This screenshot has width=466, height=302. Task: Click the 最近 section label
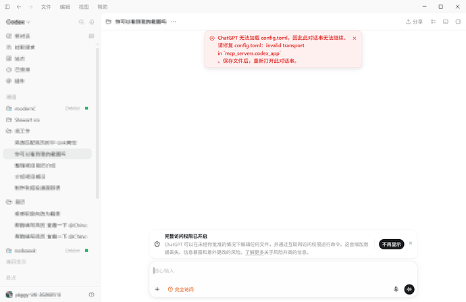click(11, 278)
